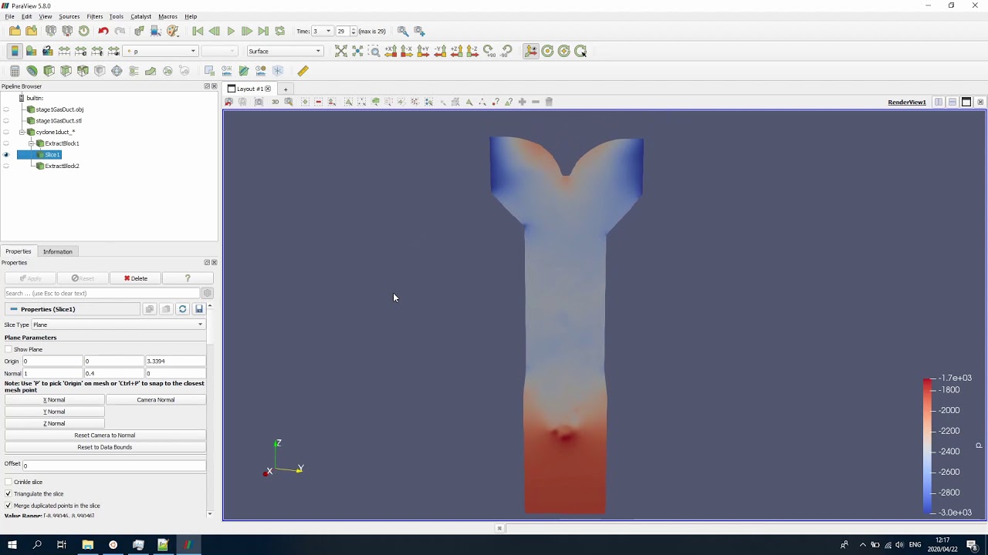Show cyclone1duct_* via eye icon

click(6, 132)
